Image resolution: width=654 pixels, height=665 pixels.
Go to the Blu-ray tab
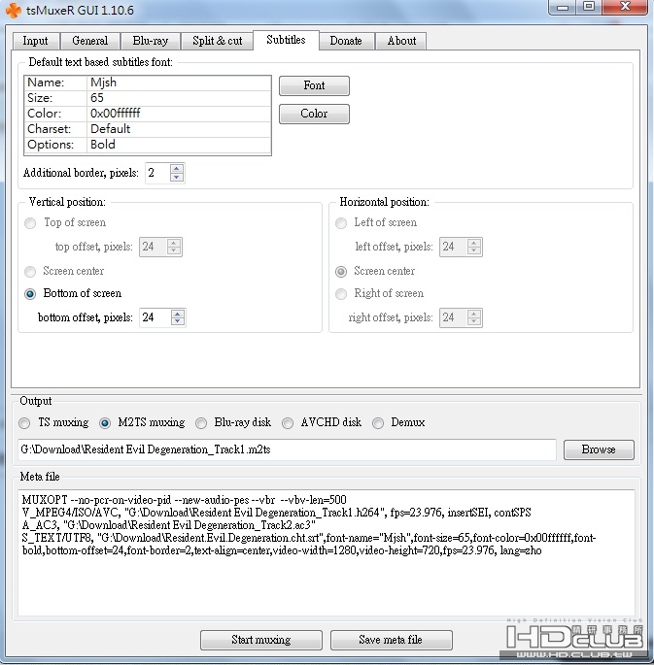tap(151, 41)
